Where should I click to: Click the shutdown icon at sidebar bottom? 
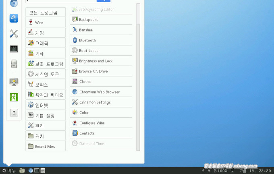point(14,112)
